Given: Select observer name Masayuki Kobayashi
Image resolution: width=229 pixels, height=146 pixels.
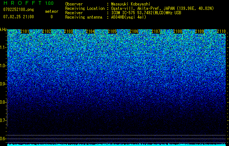Looking at the screenshot, I should tap(131, 4).
